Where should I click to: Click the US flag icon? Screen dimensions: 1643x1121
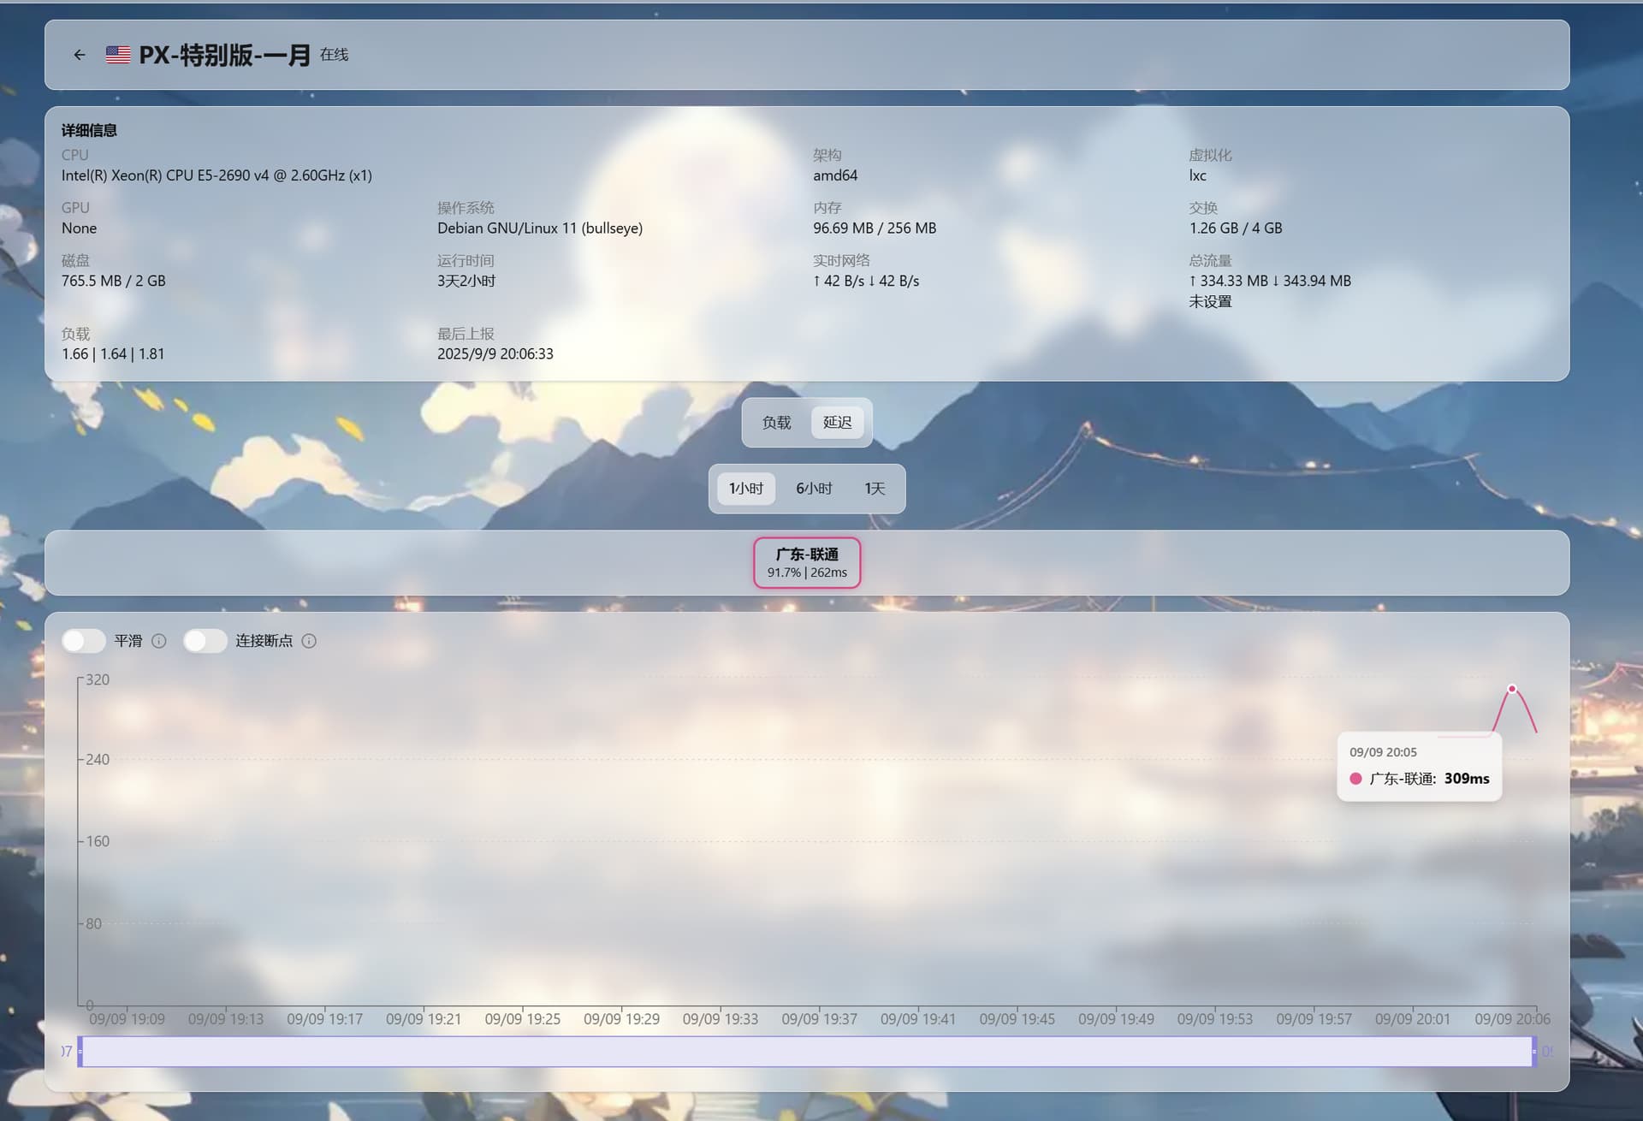[x=118, y=55]
